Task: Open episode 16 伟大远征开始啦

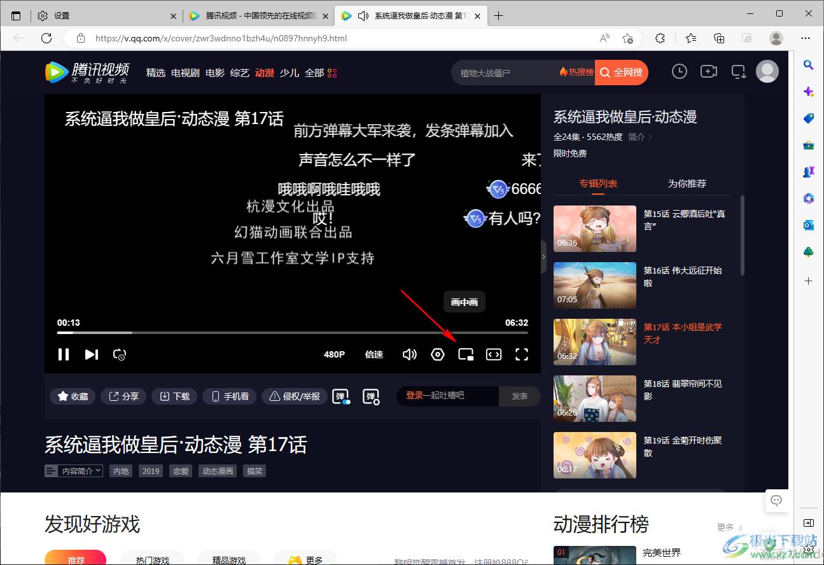Action: 683,277
